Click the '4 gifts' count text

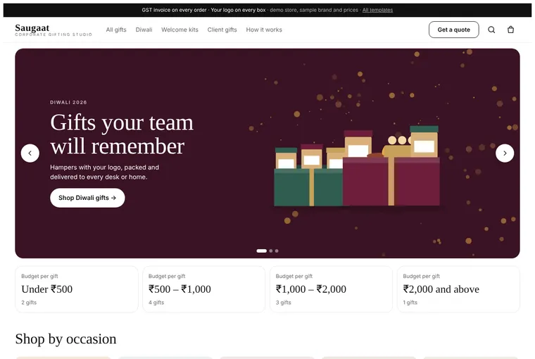coord(156,303)
